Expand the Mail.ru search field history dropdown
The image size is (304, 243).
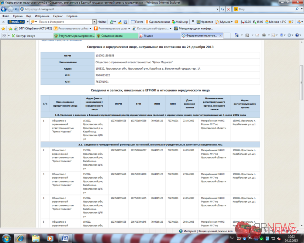(94, 22)
